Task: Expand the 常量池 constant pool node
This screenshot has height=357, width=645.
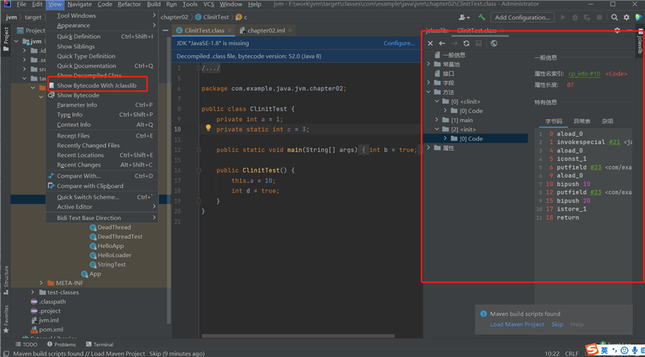Action: [x=428, y=64]
